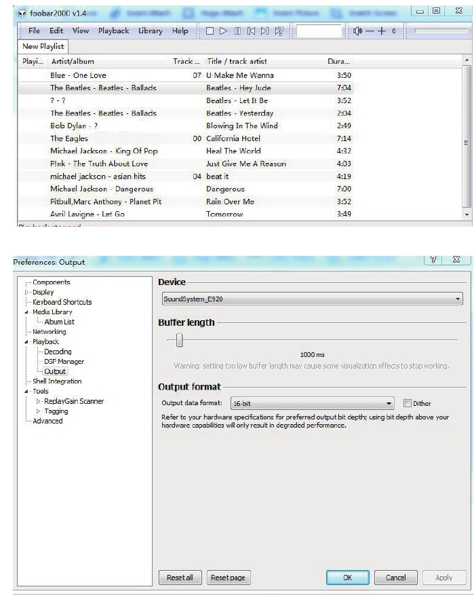Click the Random playback button
The image size is (474, 602).
[x=279, y=31]
